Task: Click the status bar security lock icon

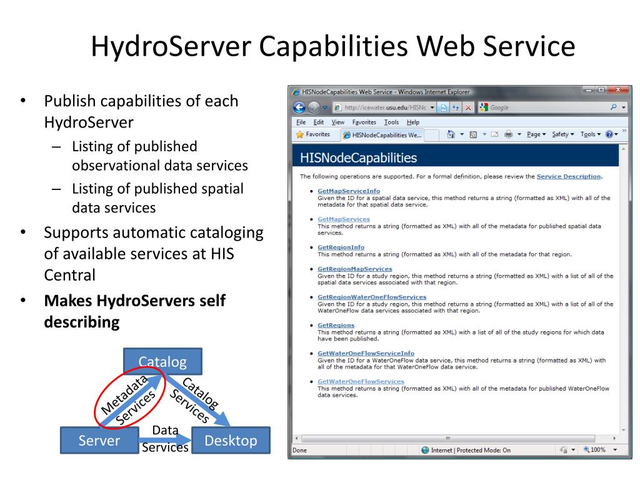Action: tap(564, 450)
